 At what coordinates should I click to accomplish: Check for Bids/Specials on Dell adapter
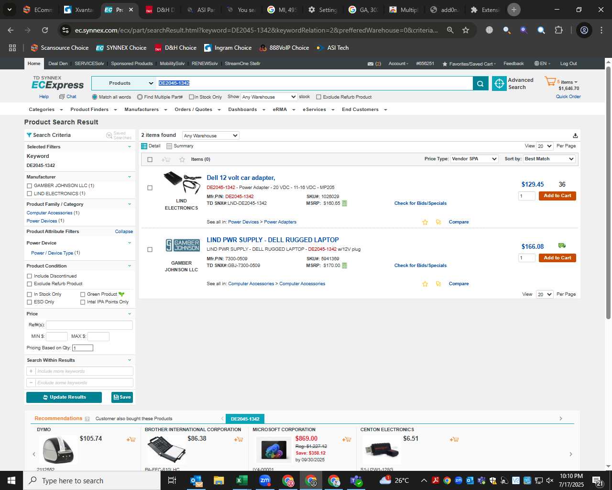[x=420, y=203]
